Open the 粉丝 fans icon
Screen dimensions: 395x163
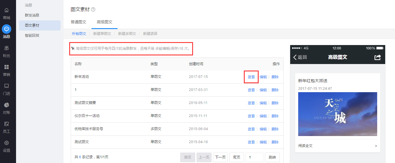(x=7, y=48)
